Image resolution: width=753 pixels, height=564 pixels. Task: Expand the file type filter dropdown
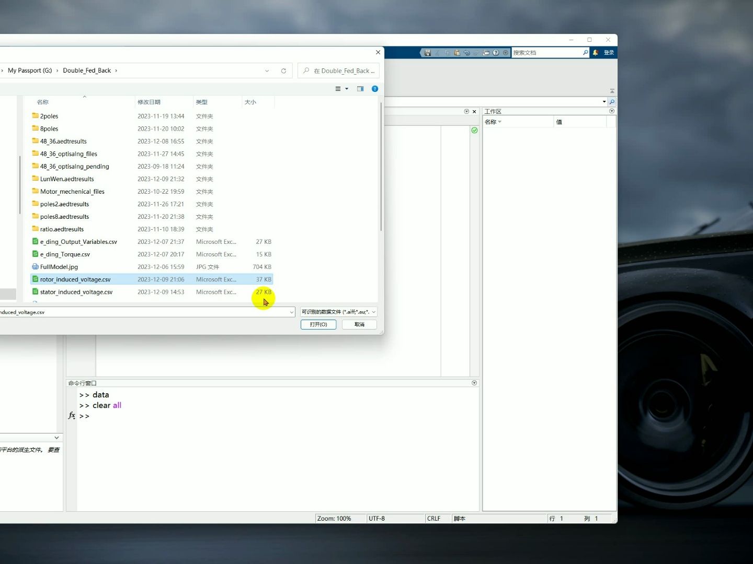[x=374, y=312]
